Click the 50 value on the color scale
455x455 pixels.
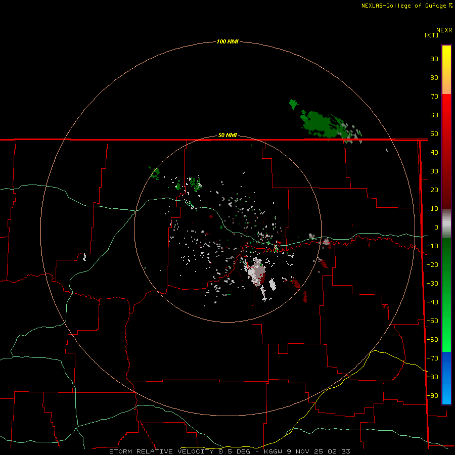[434, 134]
